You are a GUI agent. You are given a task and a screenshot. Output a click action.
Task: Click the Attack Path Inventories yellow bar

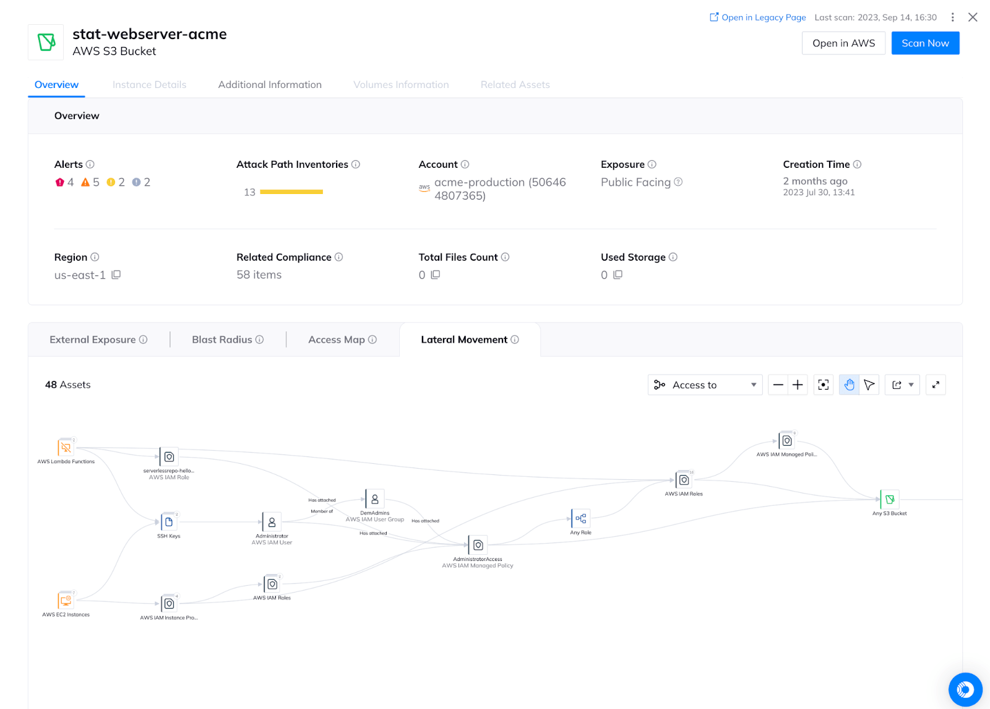(x=291, y=192)
